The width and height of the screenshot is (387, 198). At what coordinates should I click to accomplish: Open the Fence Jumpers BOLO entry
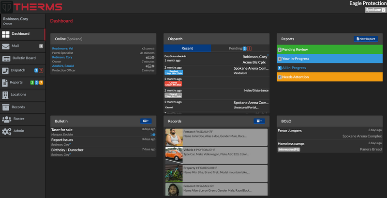point(289,131)
